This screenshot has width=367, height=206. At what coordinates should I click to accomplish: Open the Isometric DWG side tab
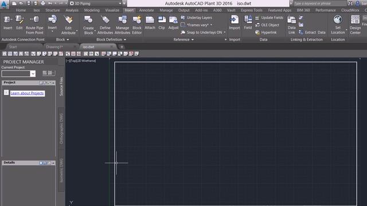pos(61,171)
